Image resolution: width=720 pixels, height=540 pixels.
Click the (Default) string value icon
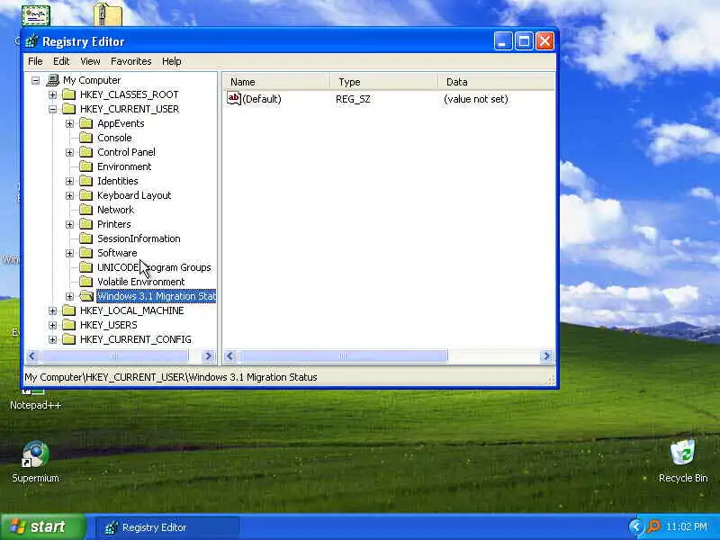(234, 98)
